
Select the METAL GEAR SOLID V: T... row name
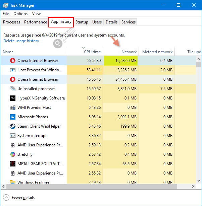40,164
